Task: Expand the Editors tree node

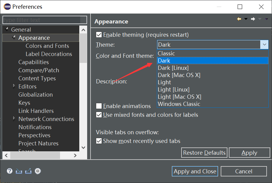Action: (x=14, y=86)
